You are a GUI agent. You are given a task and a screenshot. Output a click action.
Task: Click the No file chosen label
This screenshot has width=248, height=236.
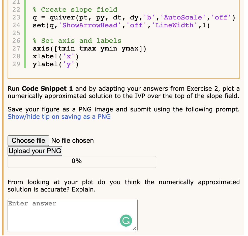pyautogui.click(x=72, y=140)
